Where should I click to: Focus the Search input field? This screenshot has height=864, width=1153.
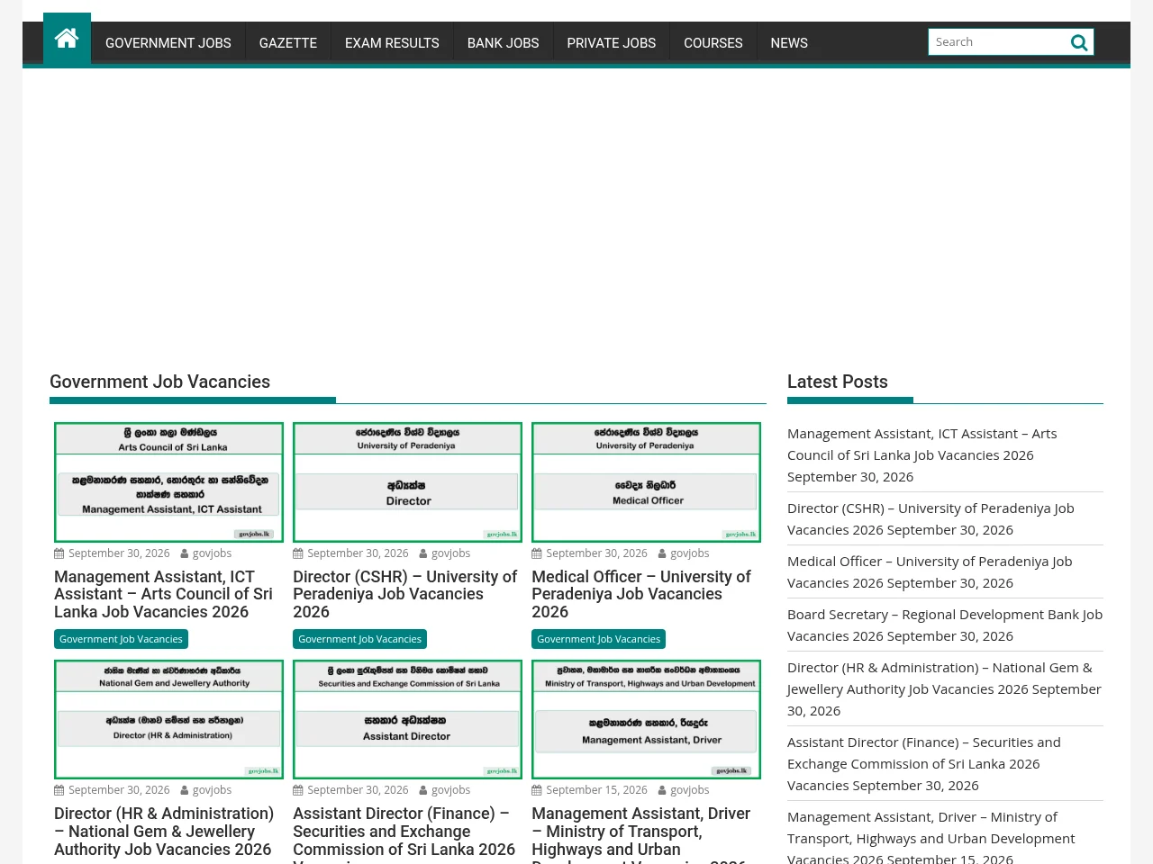[997, 42]
